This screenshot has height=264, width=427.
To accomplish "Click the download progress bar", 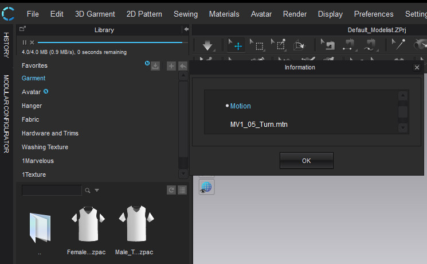I will point(110,42).
